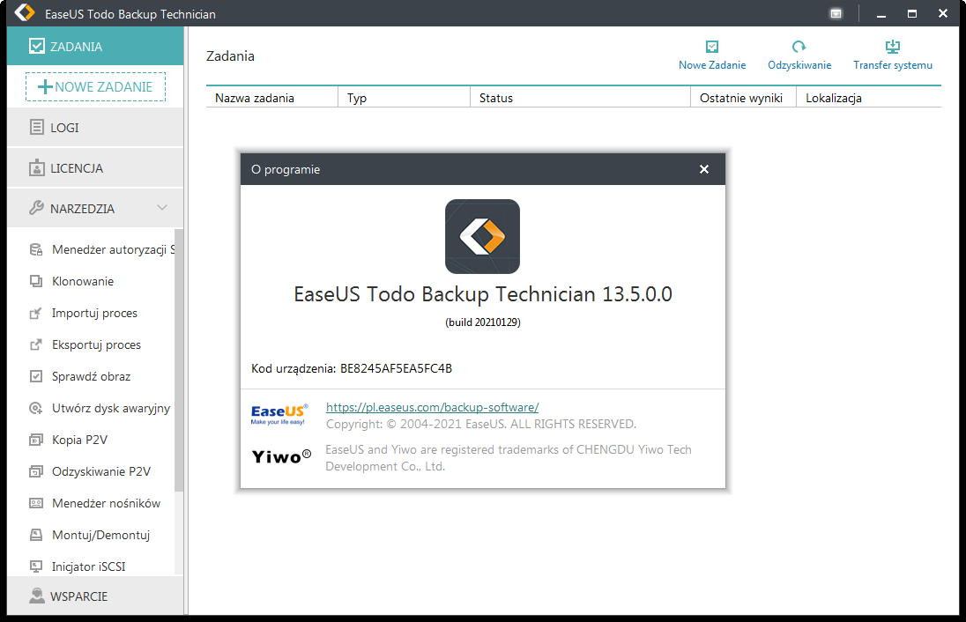
Task: Click the Kod urządzenia code text
Action: click(396, 368)
